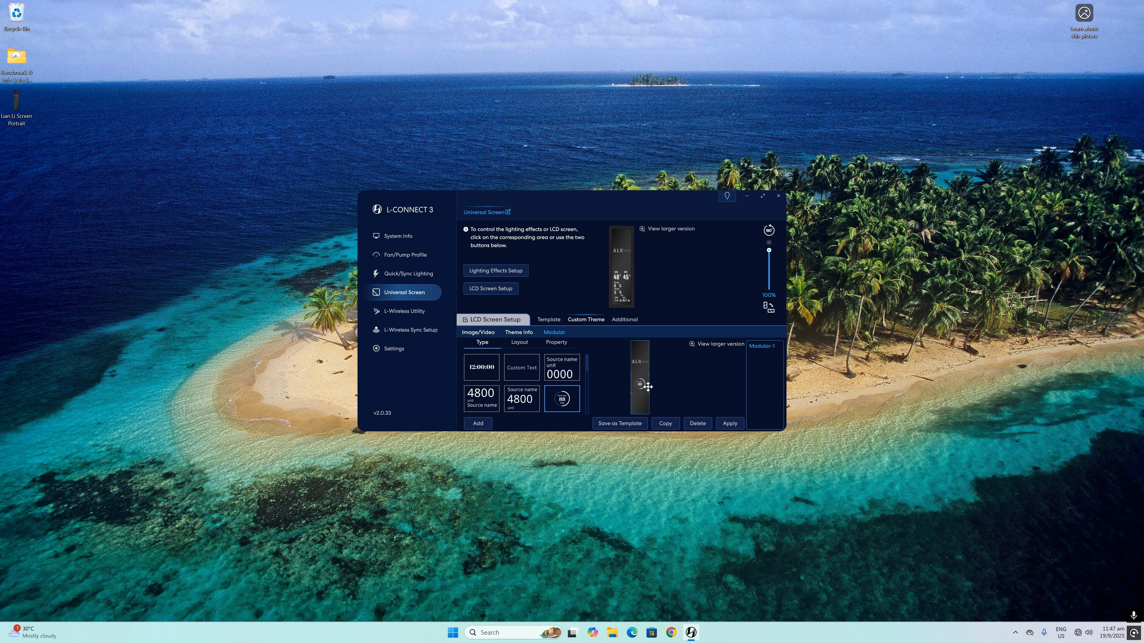Select the round gauge in the editor preview
The image size is (1144, 643).
coord(640,384)
